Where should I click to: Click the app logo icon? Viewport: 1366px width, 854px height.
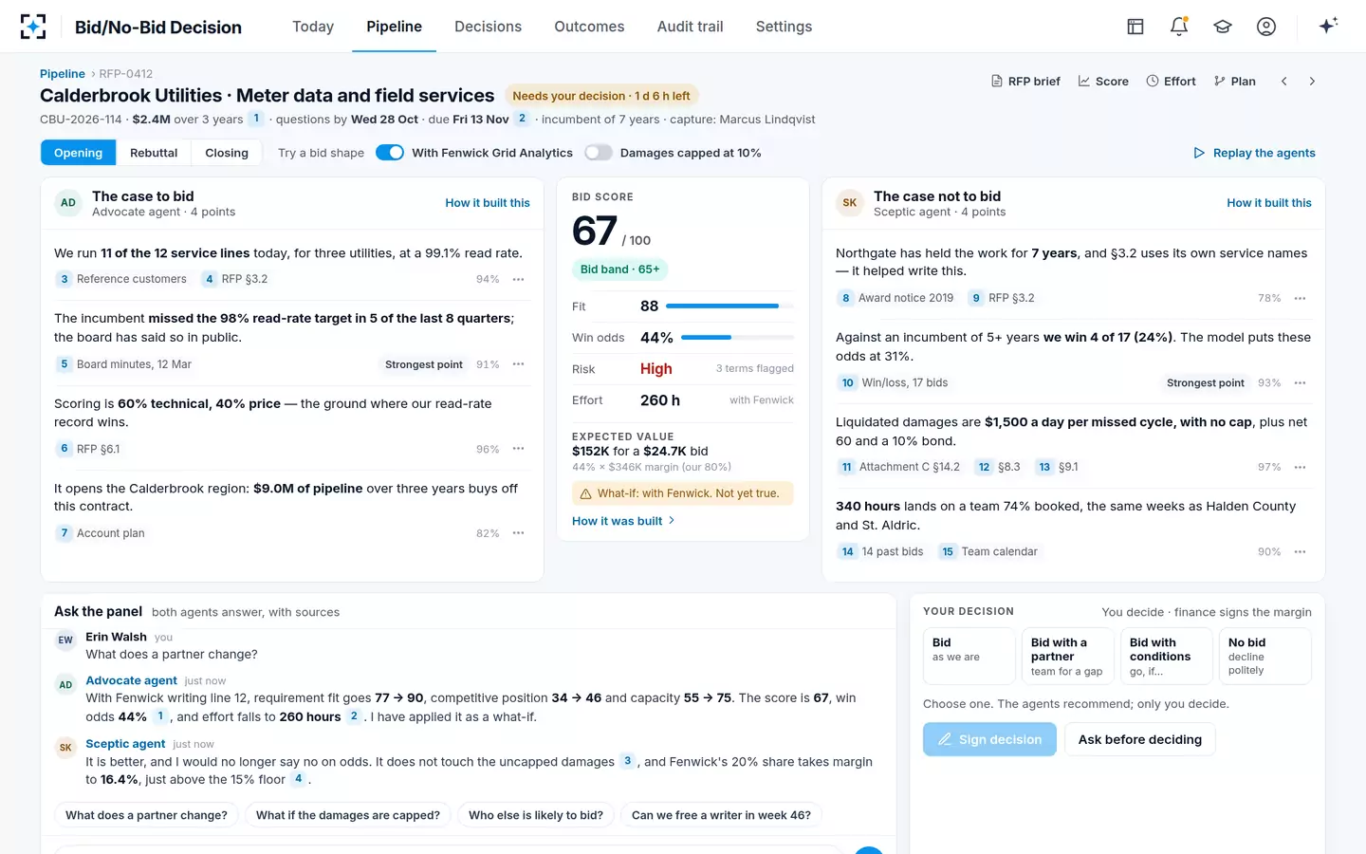(33, 27)
